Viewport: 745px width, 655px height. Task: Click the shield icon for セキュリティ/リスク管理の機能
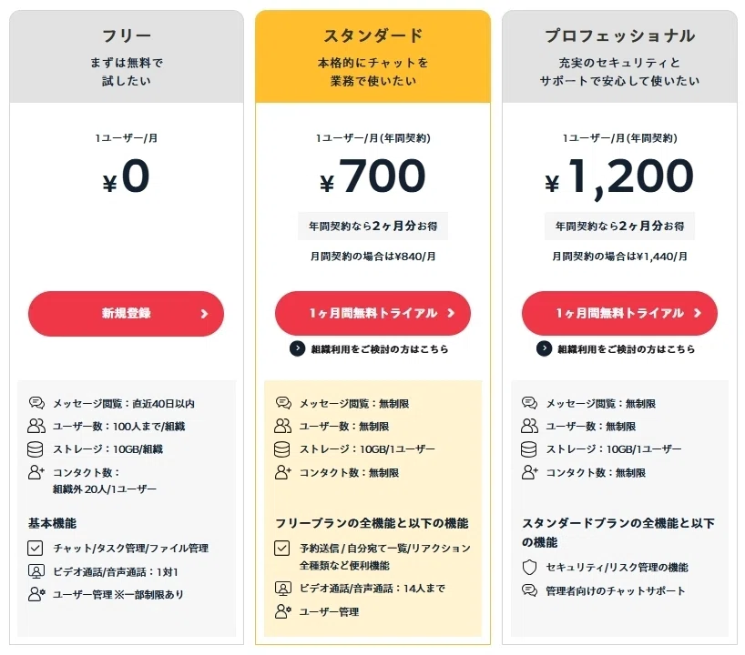point(529,567)
